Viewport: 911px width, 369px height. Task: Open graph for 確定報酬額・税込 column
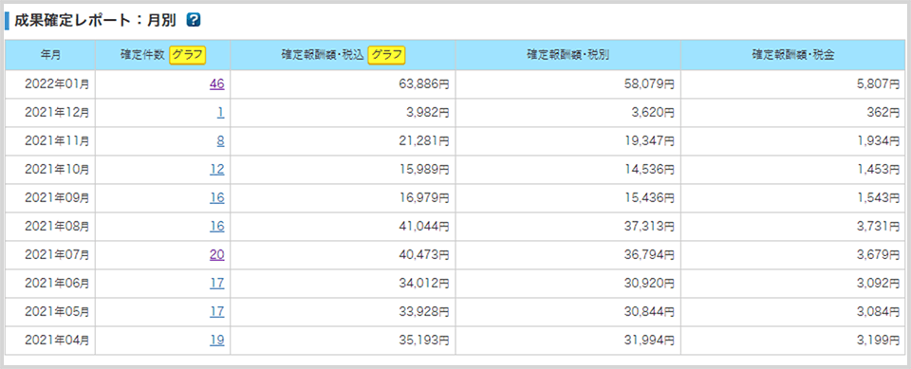point(387,55)
